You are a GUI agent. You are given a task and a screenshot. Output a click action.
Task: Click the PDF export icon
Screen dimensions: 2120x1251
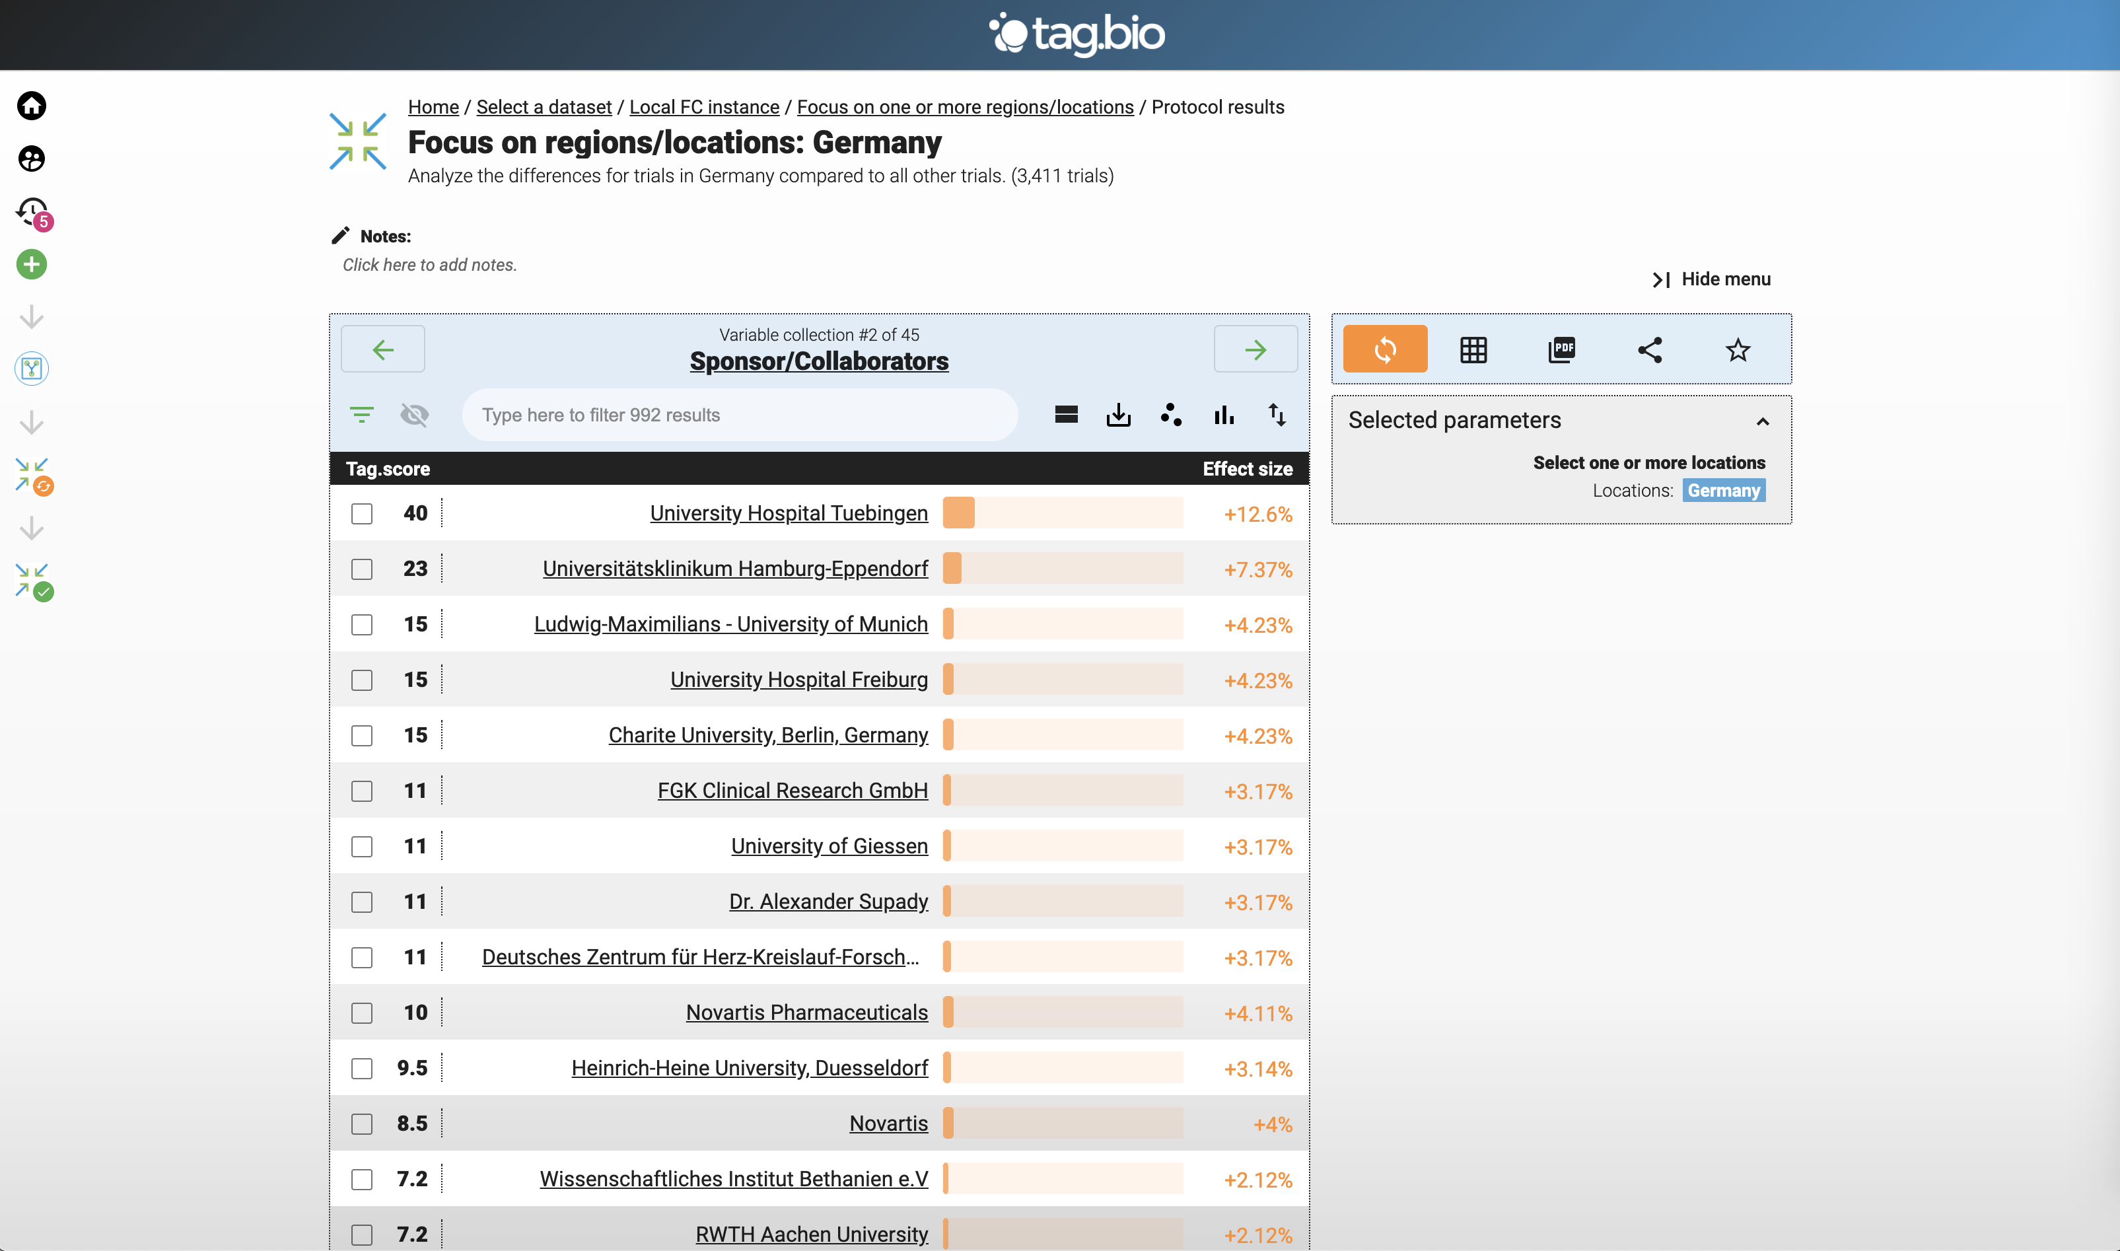coord(1561,349)
